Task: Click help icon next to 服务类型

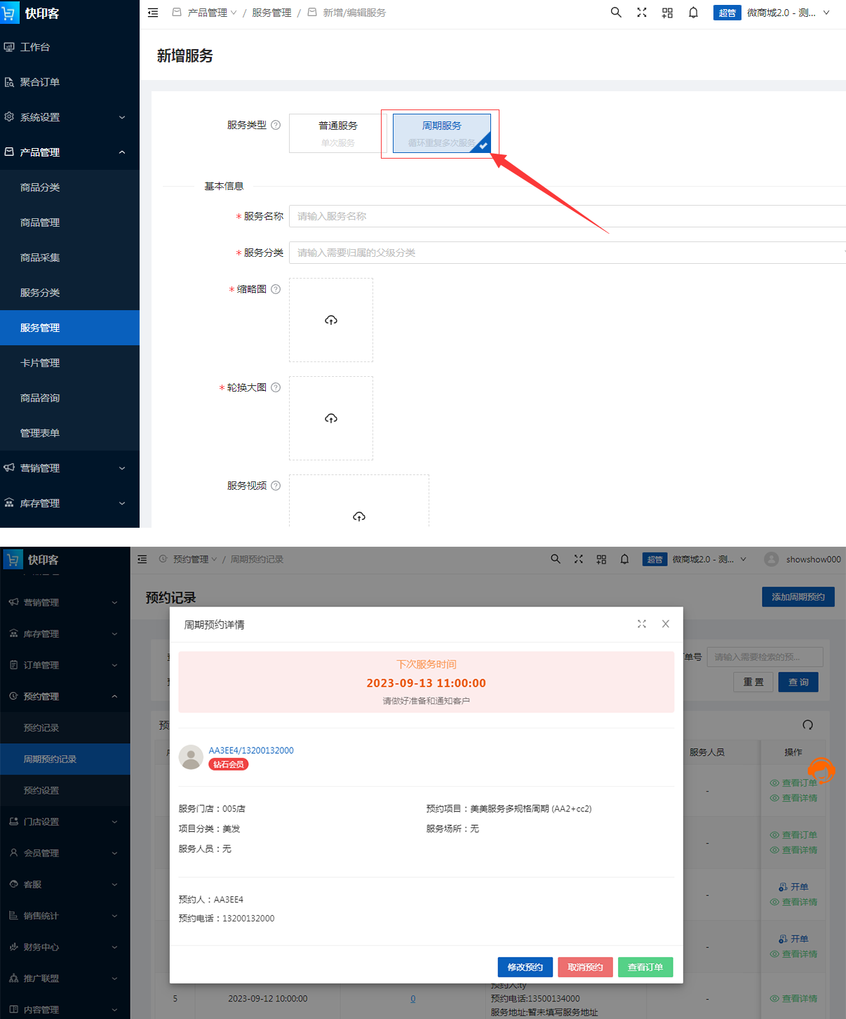Action: pyautogui.click(x=276, y=125)
